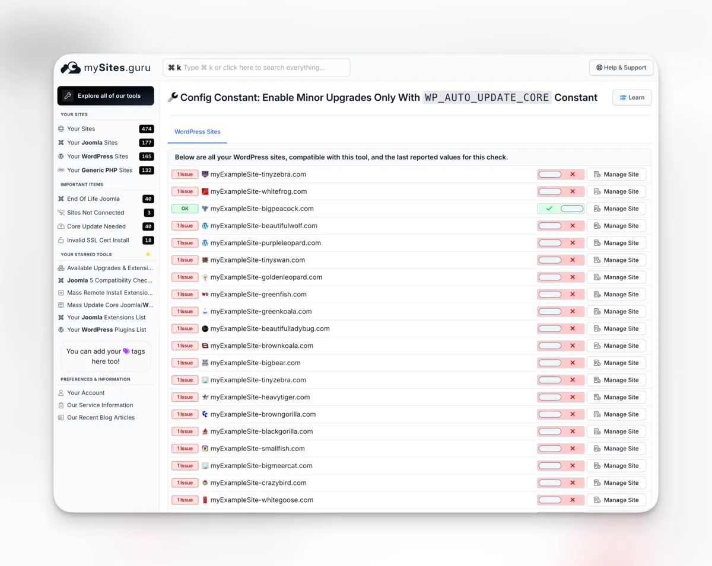Switch to the WordPress Sites tab

[197, 132]
